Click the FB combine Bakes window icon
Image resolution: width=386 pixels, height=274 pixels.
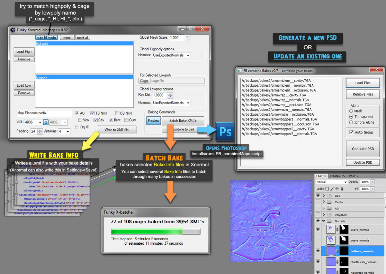coord(240,71)
